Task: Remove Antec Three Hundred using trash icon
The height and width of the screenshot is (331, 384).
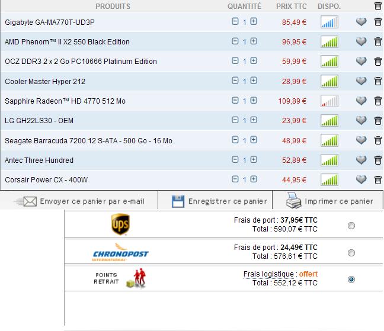Action: pyautogui.click(x=378, y=160)
